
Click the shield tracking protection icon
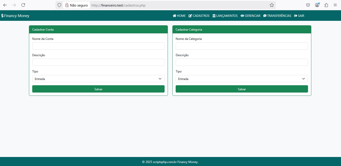pos(59,5)
